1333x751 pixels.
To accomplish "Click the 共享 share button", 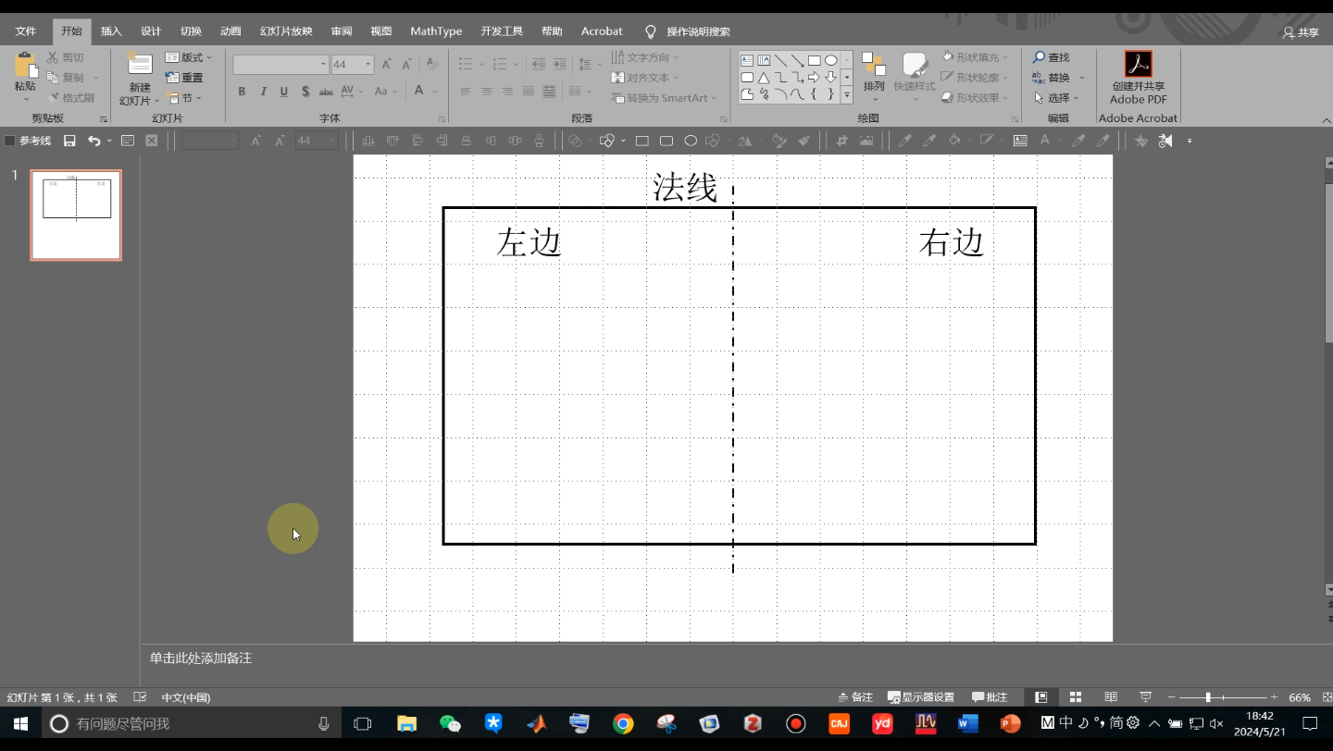I will (1302, 31).
